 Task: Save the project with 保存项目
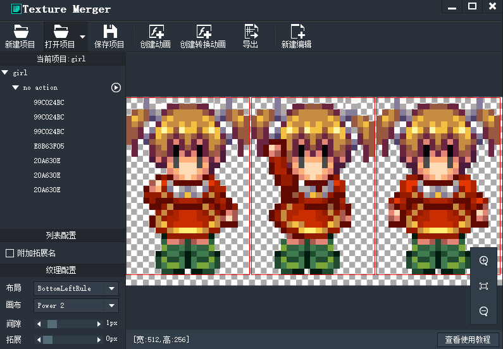pyautogui.click(x=109, y=36)
